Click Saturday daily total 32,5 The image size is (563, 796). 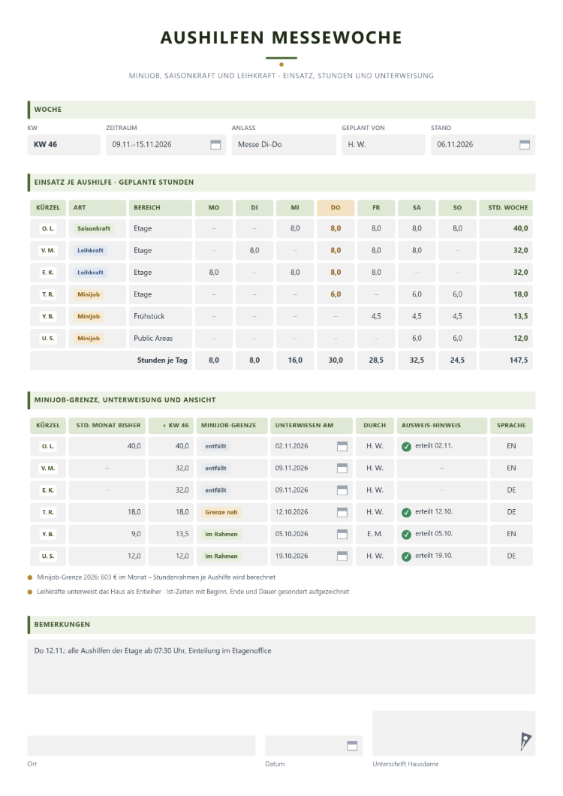point(417,360)
